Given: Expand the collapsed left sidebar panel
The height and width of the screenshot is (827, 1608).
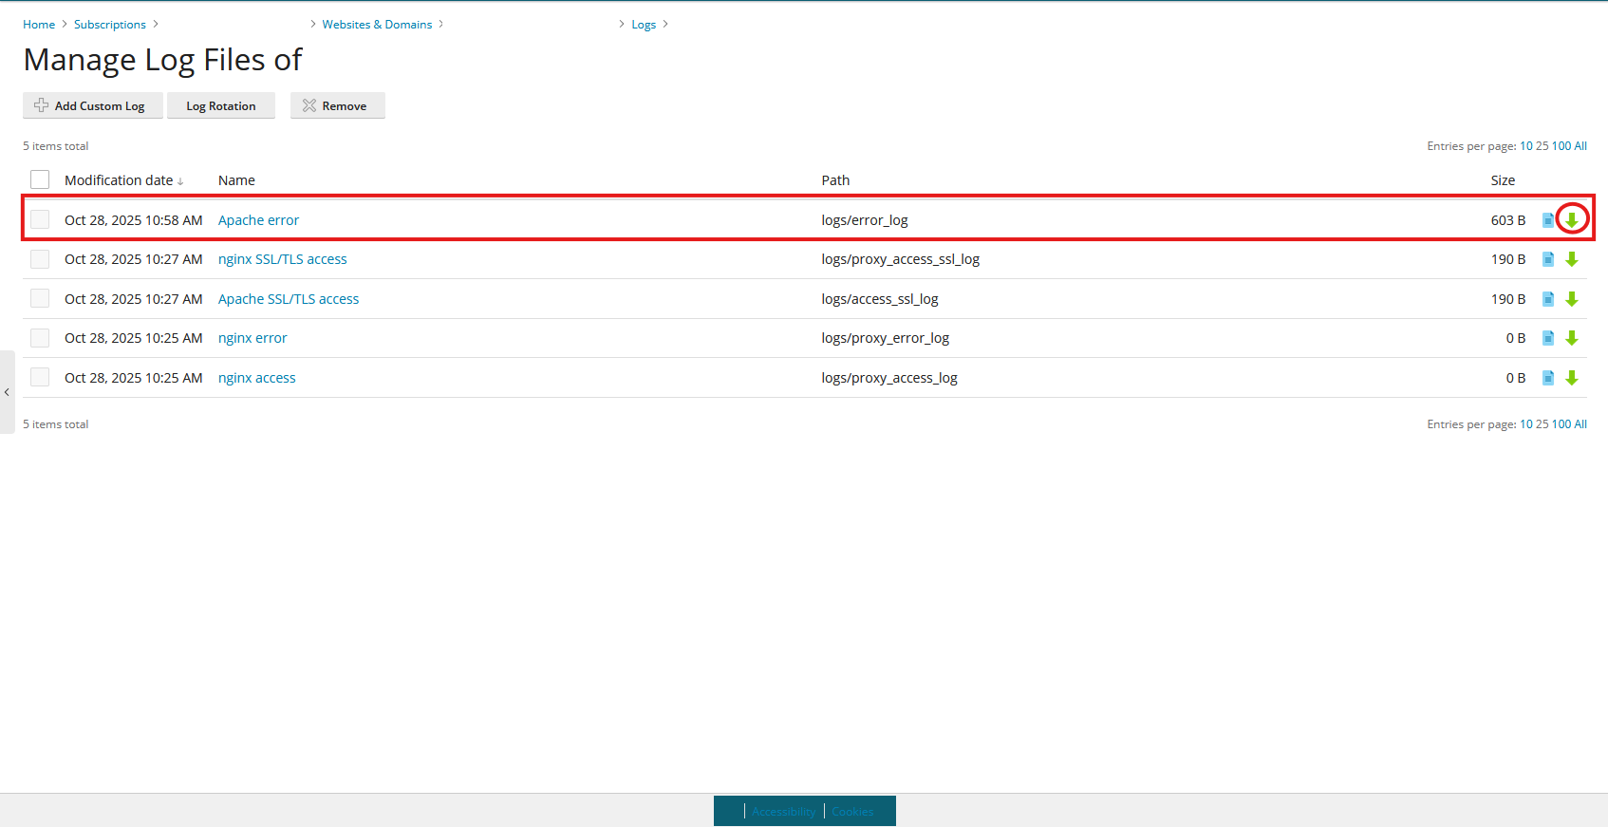Looking at the screenshot, I should click(7, 392).
